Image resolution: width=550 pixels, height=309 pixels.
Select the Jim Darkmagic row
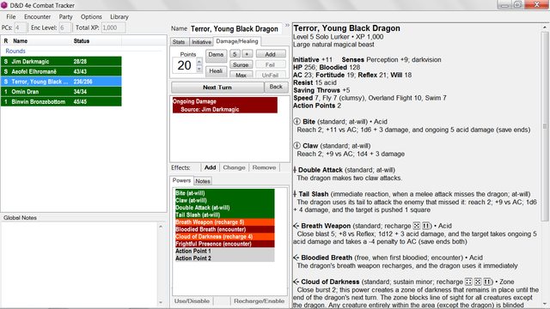click(61, 61)
